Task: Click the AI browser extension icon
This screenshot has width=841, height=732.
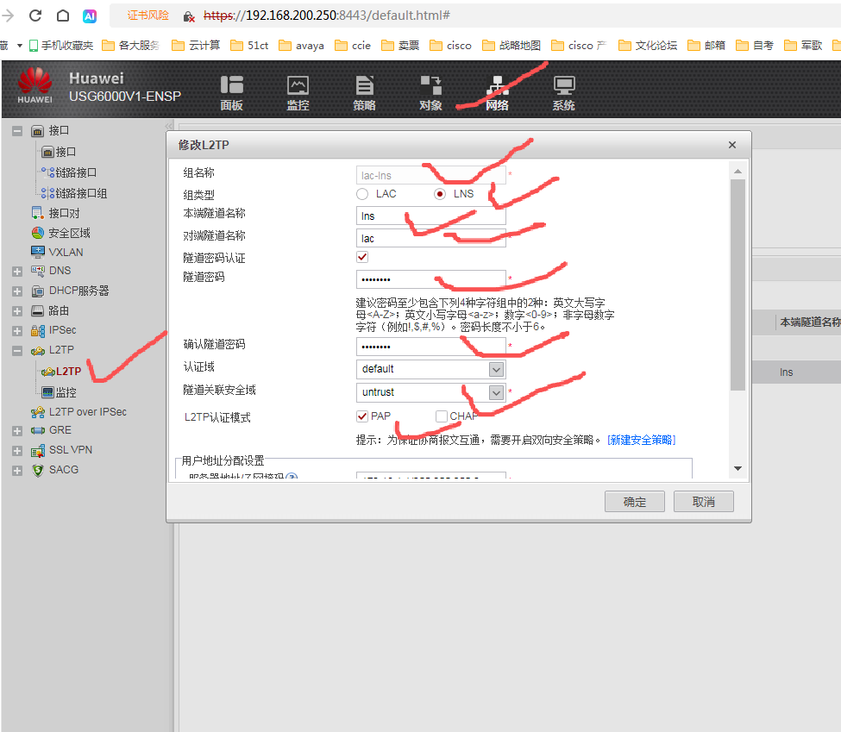Action: pyautogui.click(x=90, y=15)
